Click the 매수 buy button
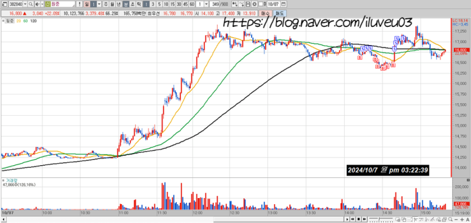The width and height of the screenshot is (471, 223). click(x=266, y=13)
